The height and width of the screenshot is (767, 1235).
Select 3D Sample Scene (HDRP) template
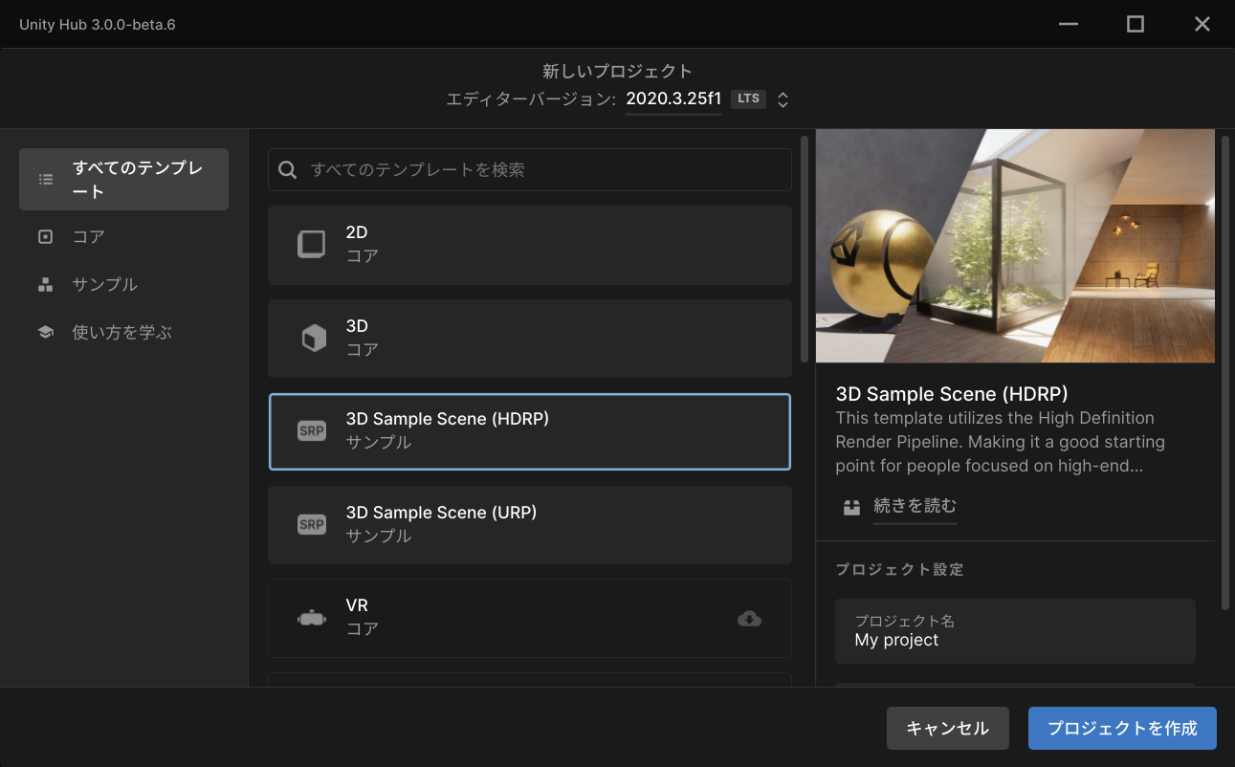tap(530, 431)
